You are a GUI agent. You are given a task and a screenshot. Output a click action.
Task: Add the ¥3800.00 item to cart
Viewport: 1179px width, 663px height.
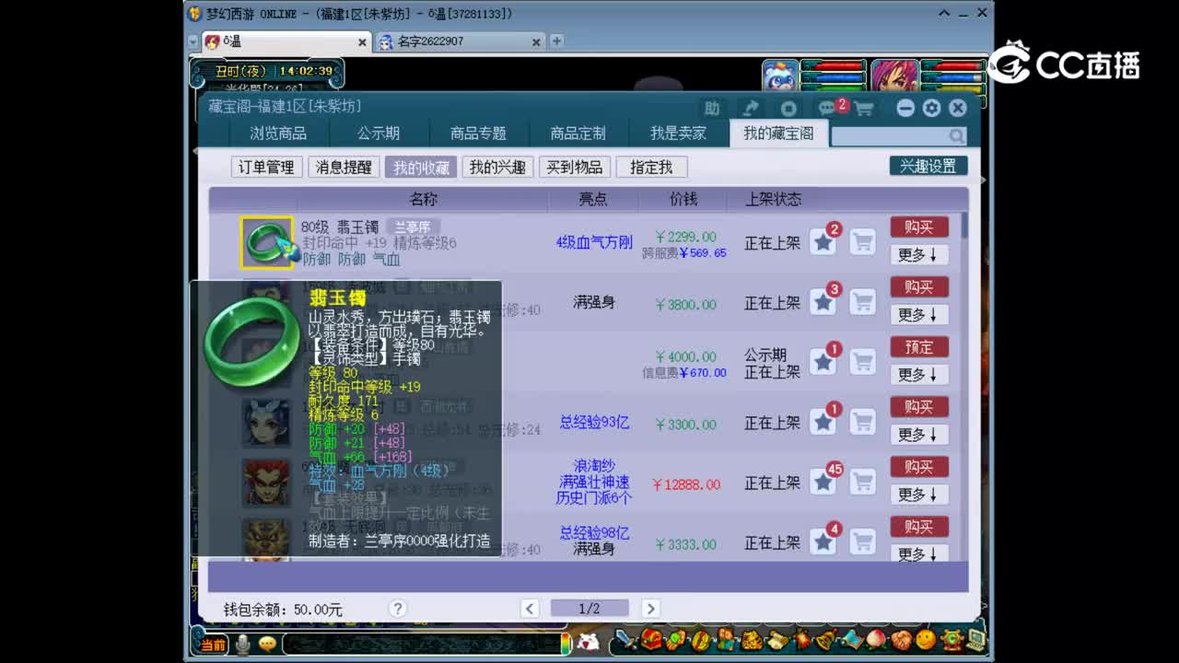[862, 302]
